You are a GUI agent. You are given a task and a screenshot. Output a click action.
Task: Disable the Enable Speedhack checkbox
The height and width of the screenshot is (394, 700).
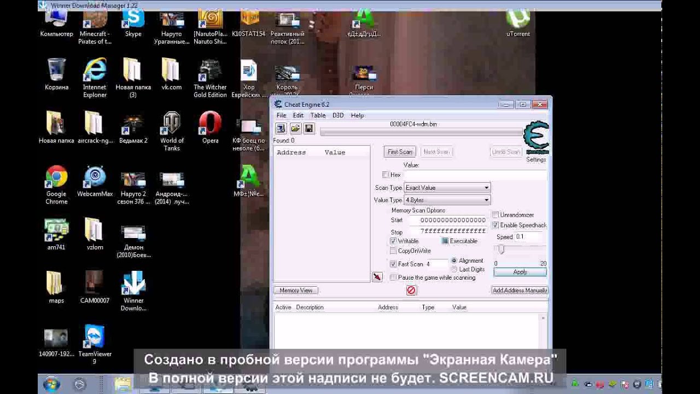(x=495, y=225)
